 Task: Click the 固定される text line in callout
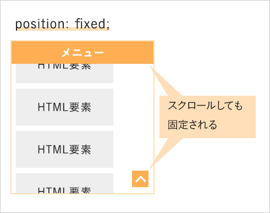coord(192,125)
